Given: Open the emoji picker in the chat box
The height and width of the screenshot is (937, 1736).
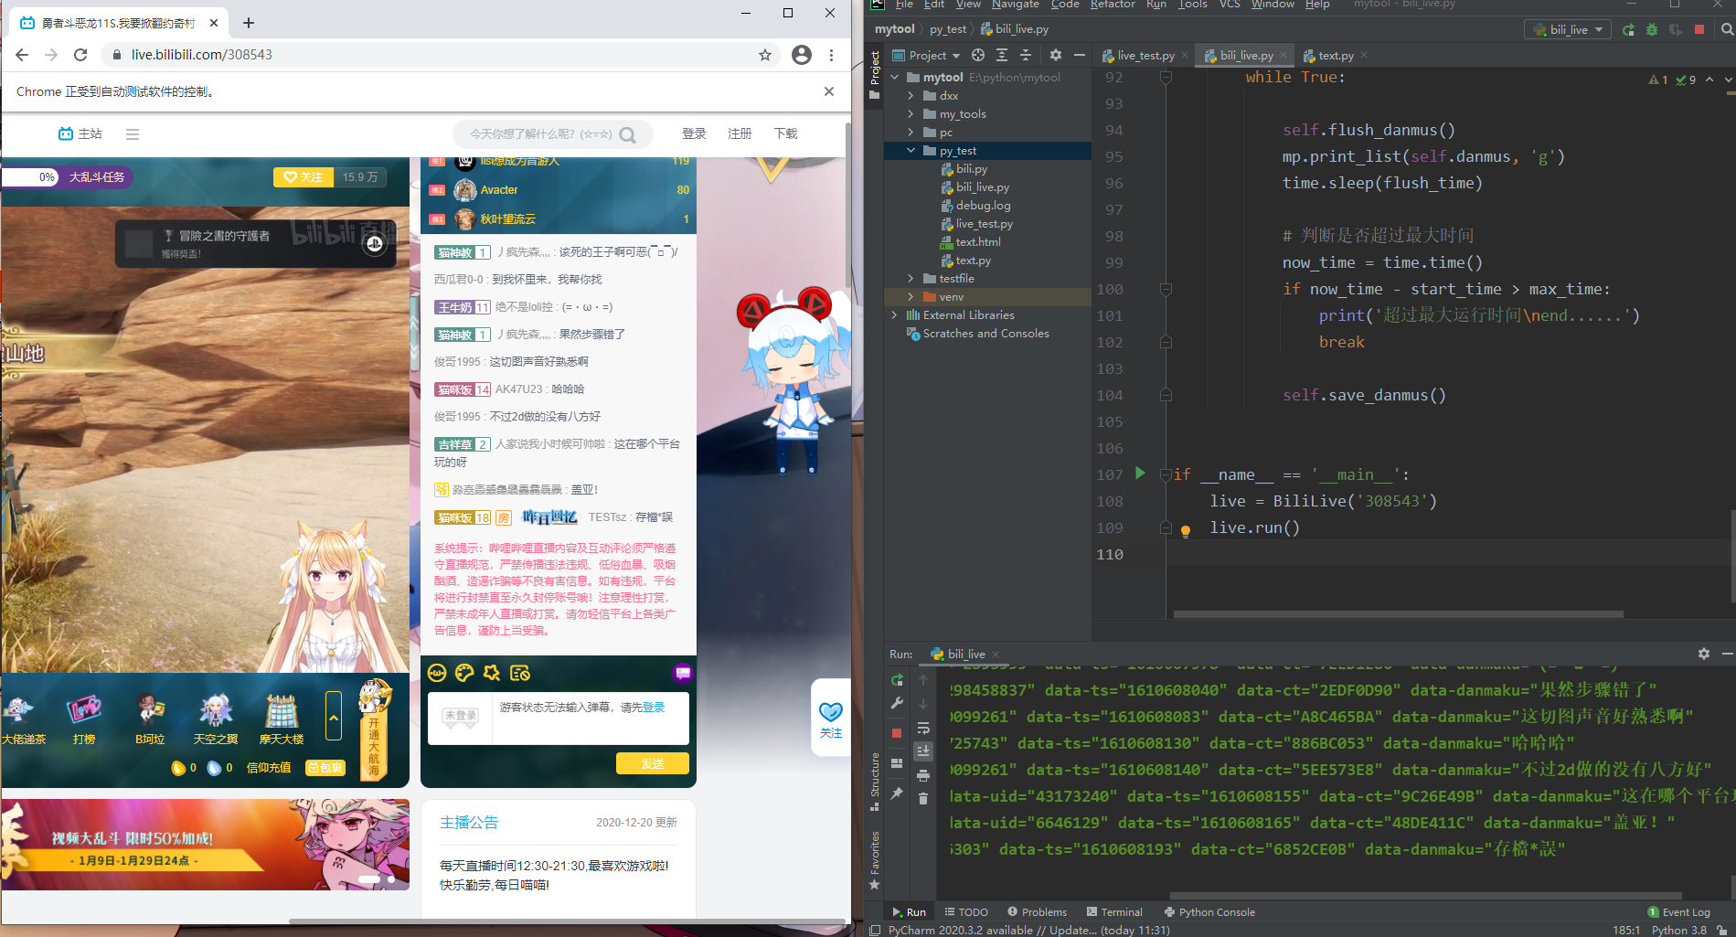Looking at the screenshot, I should pos(437,673).
